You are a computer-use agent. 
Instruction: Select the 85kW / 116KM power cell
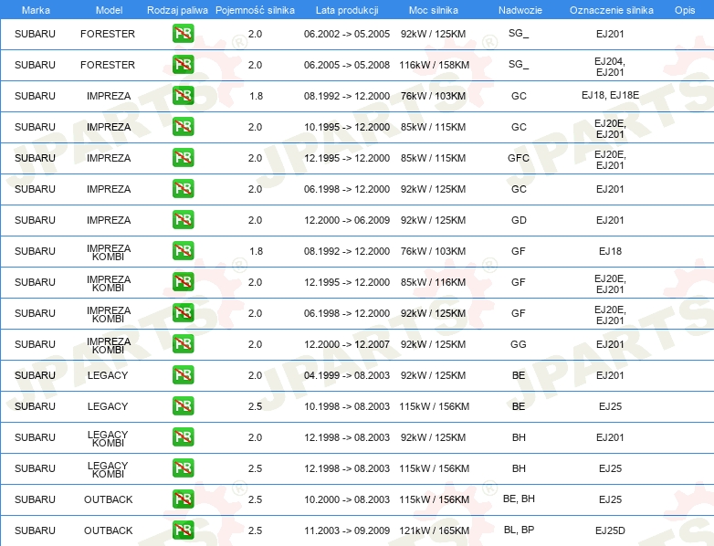[x=433, y=282]
